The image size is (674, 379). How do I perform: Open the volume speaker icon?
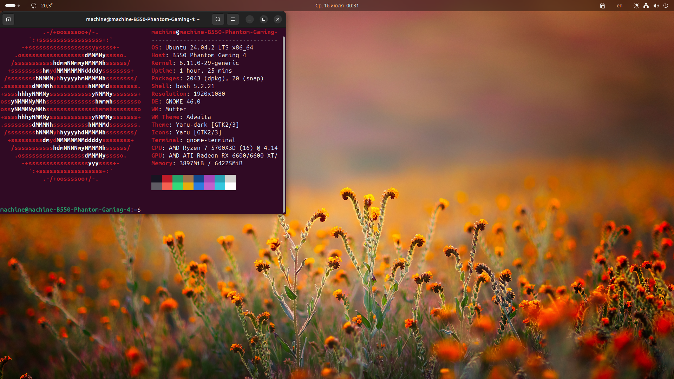point(656,6)
